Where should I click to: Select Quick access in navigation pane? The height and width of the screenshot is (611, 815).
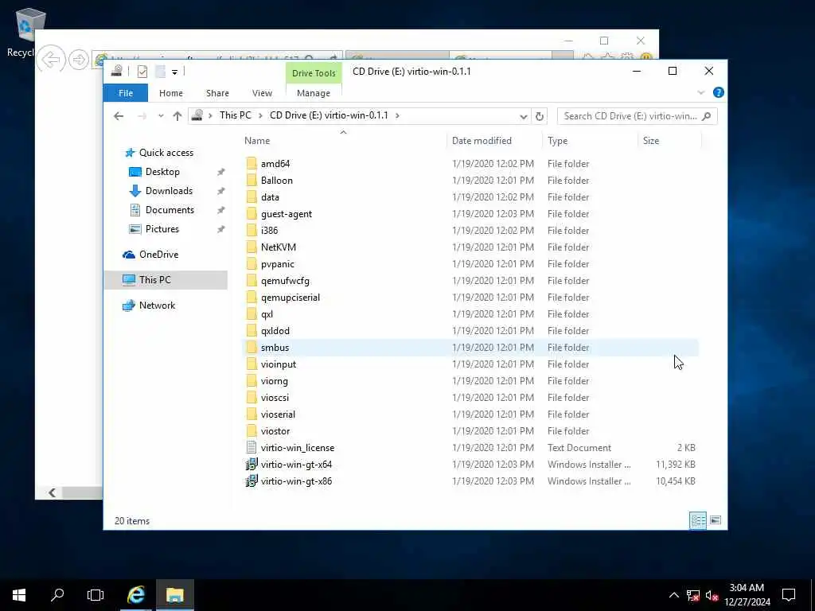(x=166, y=153)
